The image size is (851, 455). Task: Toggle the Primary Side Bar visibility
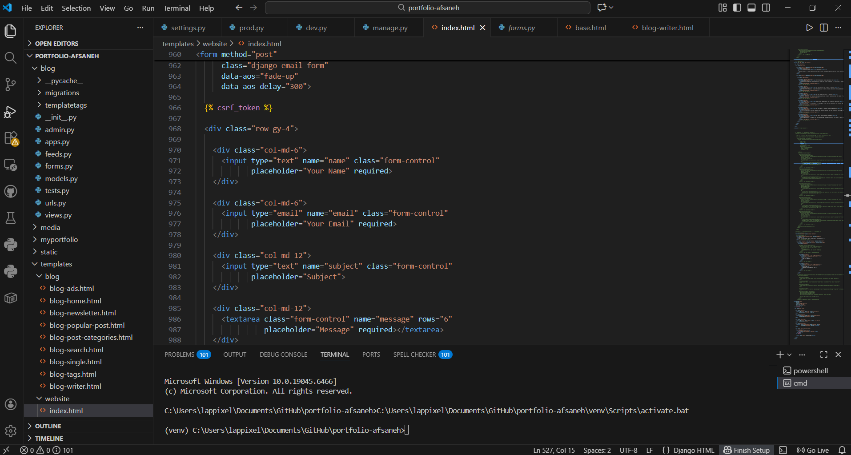tap(737, 8)
